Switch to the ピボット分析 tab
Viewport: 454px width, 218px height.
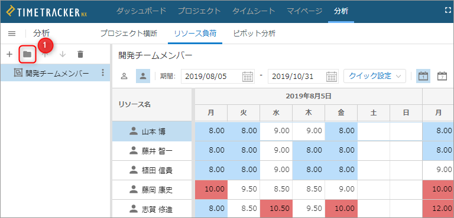(255, 34)
